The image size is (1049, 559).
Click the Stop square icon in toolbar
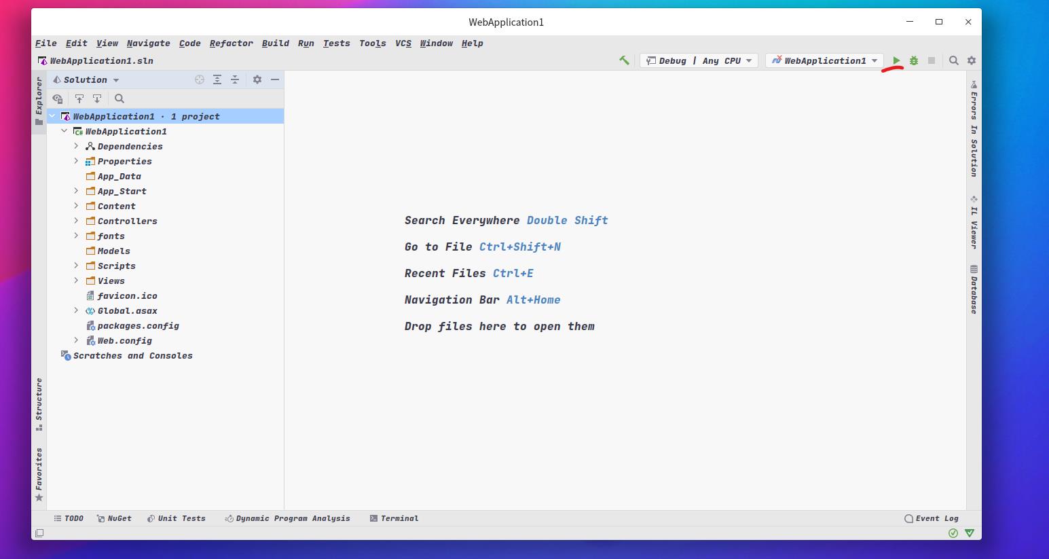pos(932,60)
